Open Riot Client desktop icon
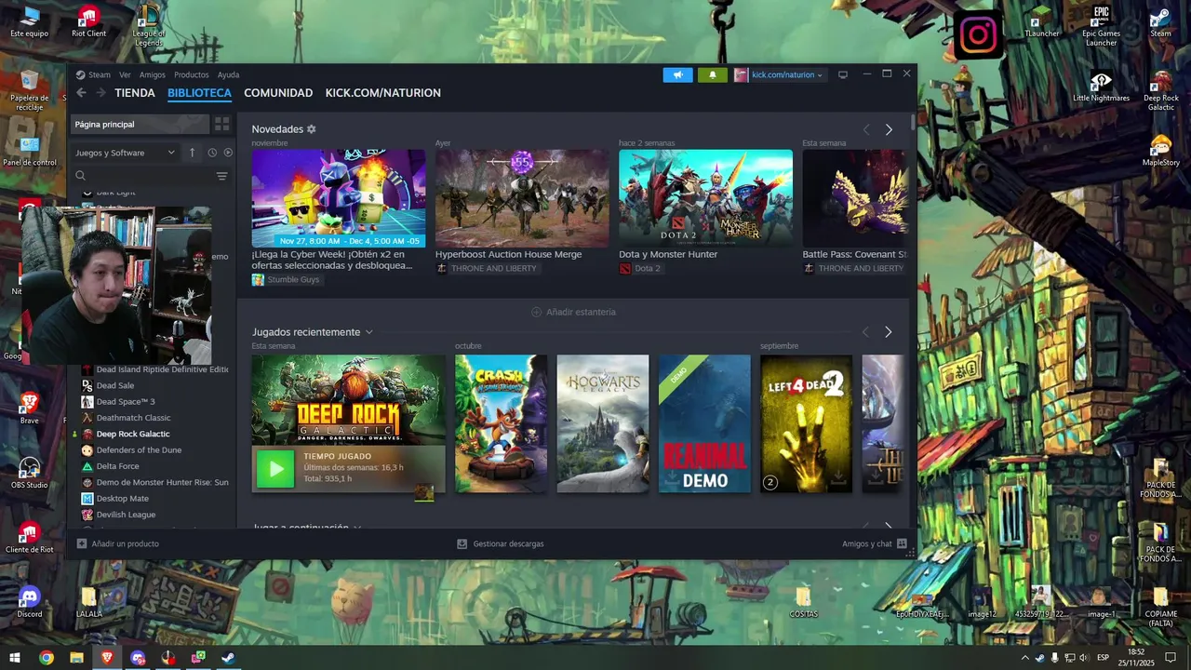 pyautogui.click(x=88, y=22)
